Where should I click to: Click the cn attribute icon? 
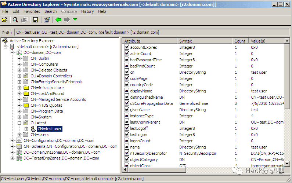pyautogui.click(x=127, y=72)
